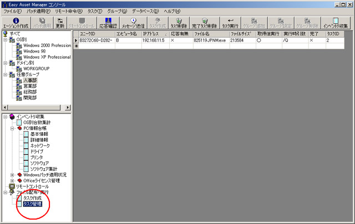
Task: Click the メッセージ送信 toolbar button
Action: (x=133, y=23)
